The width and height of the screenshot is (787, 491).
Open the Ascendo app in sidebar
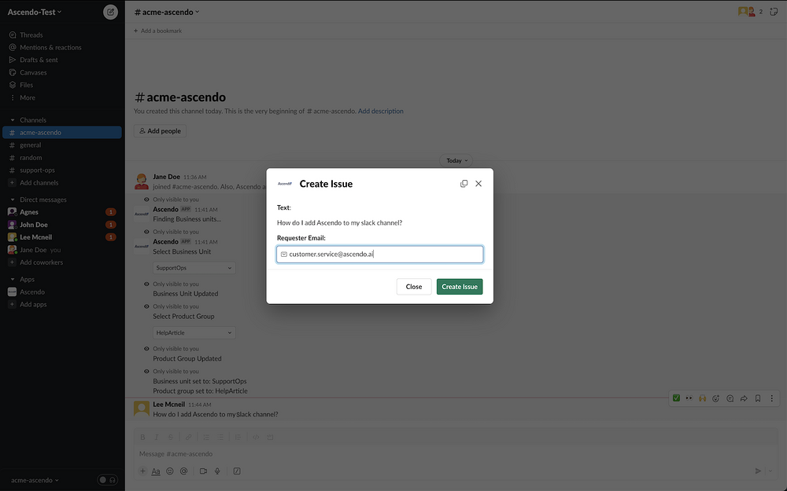coord(32,291)
